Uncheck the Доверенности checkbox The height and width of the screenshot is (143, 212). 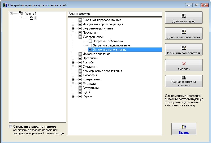click(80, 37)
